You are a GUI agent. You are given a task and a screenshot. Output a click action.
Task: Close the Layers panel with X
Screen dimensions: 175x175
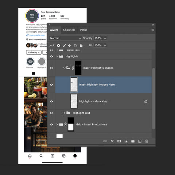50,25
